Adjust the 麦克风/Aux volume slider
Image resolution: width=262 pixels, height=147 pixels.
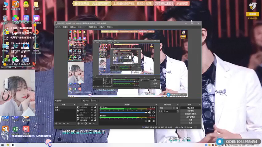[x=123, y=112]
